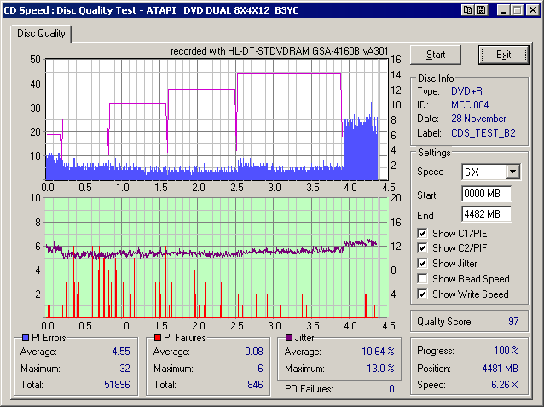Click PI Failures total 846
Viewport: 544px width, 407px height.
pos(255,385)
